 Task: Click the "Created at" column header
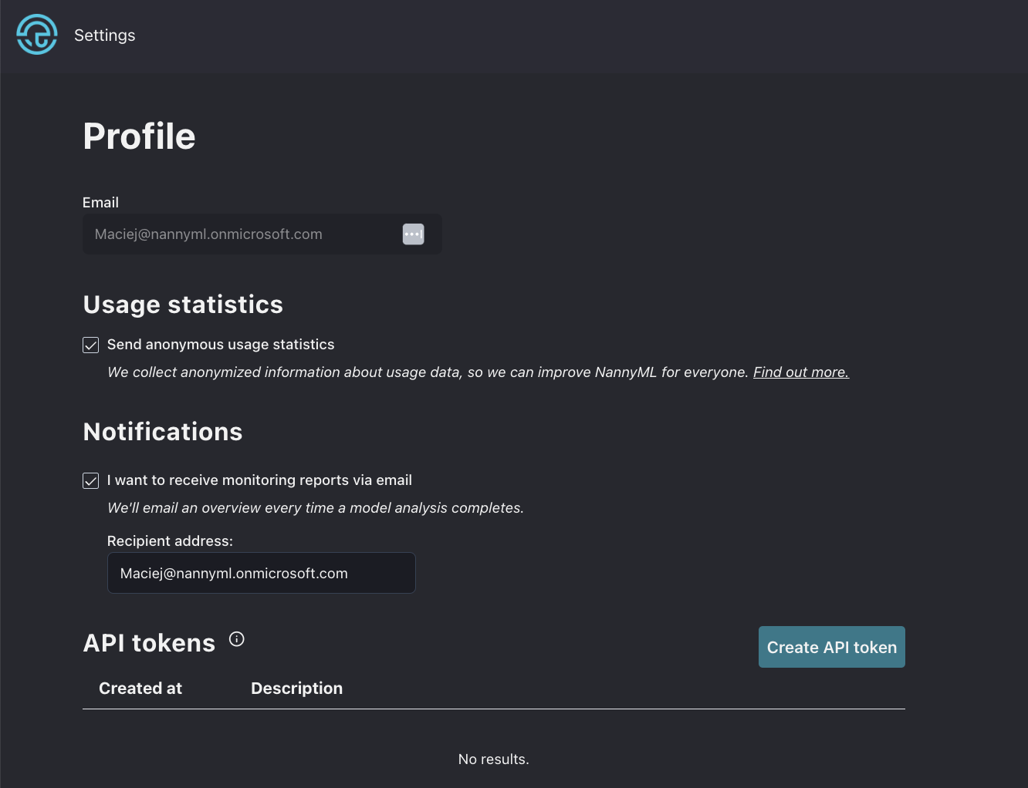point(140,689)
